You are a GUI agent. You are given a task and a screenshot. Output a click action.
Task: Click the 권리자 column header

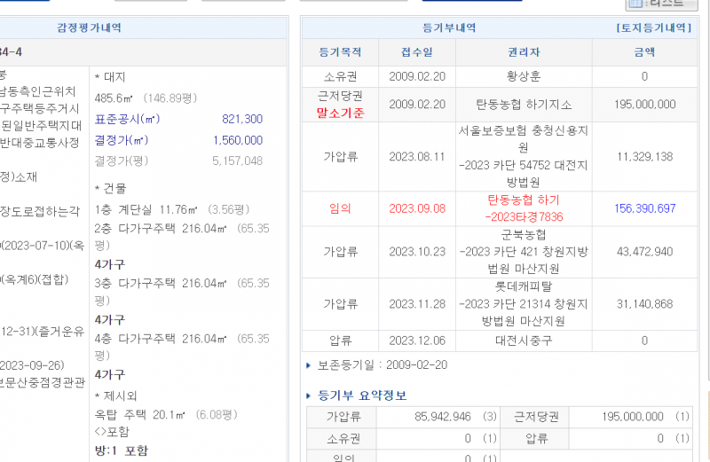click(x=523, y=52)
